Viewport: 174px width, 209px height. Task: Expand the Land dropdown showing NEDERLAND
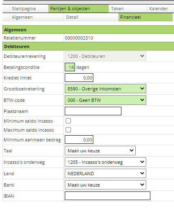tap(106, 174)
